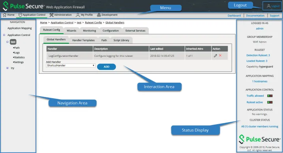Select Application Mapping in navigation
283x153 pixels.
[x=19, y=28]
